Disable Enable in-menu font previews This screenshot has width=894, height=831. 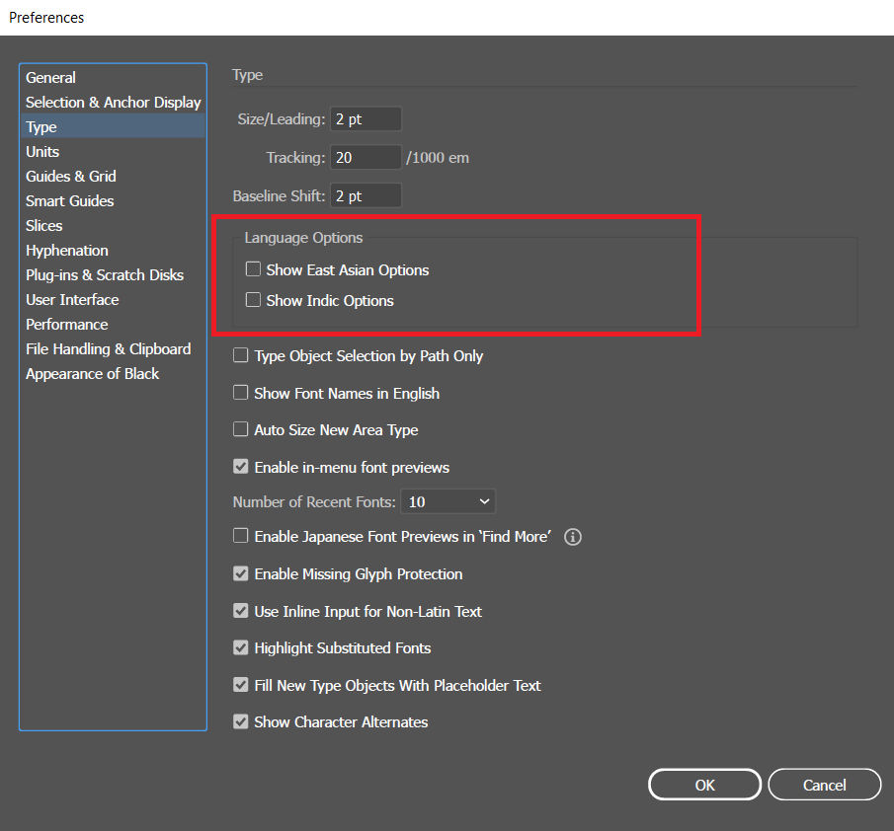coord(240,467)
